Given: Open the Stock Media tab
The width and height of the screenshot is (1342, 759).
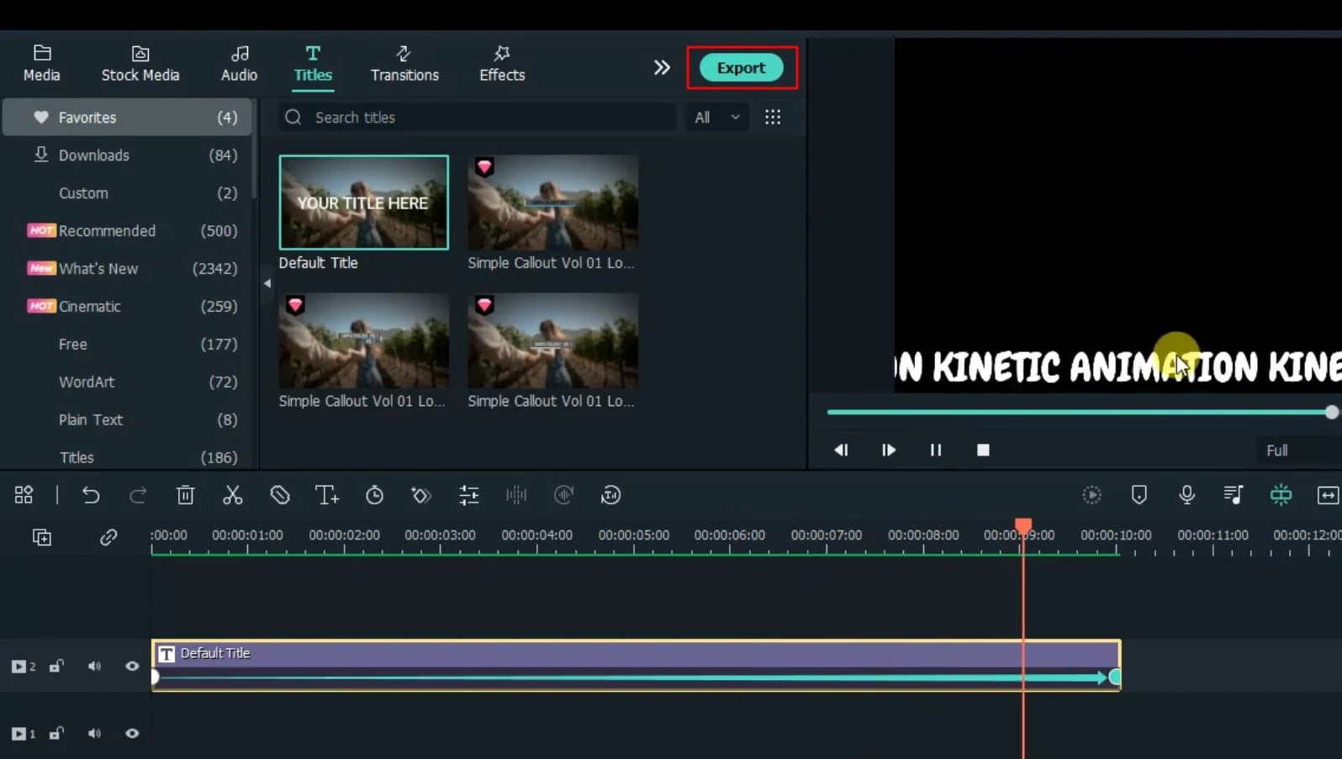Looking at the screenshot, I should pos(140,64).
